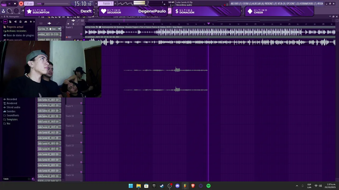Image resolution: width=339 pixels, height=190 pixels.
Task: Expand the arrow left of pattern selector
Action: tap(96, 4)
